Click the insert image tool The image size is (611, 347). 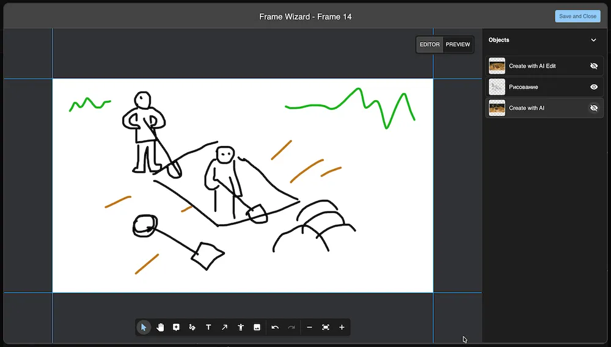(x=257, y=327)
